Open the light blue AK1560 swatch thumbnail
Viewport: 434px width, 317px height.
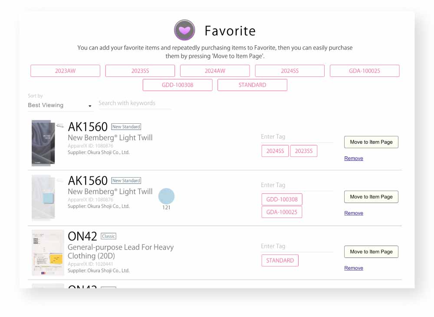43,197
